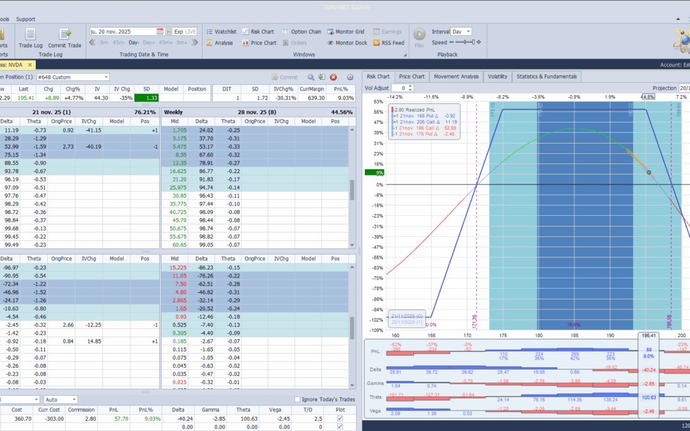The image size is (690, 431).
Task: Open the Support menu
Action: click(x=26, y=19)
